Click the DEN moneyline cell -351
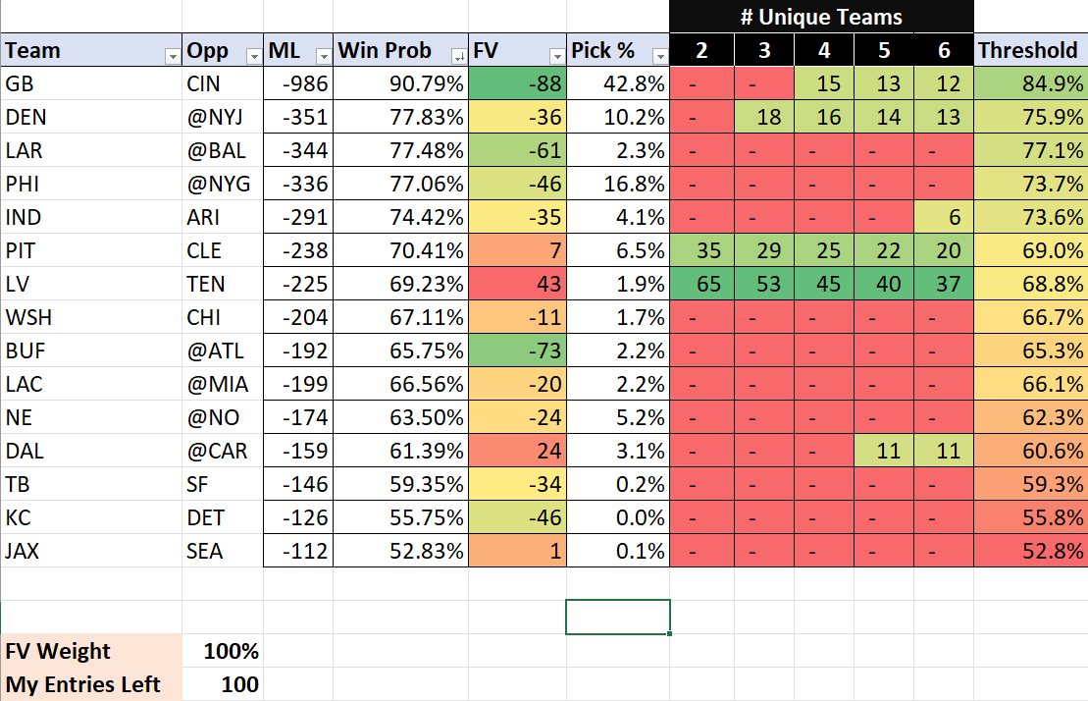 [298, 117]
